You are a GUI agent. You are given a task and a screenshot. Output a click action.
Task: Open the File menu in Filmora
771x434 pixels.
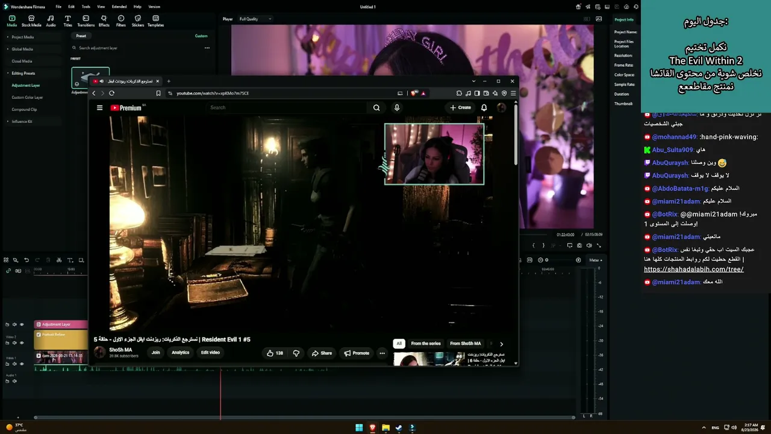click(x=58, y=7)
